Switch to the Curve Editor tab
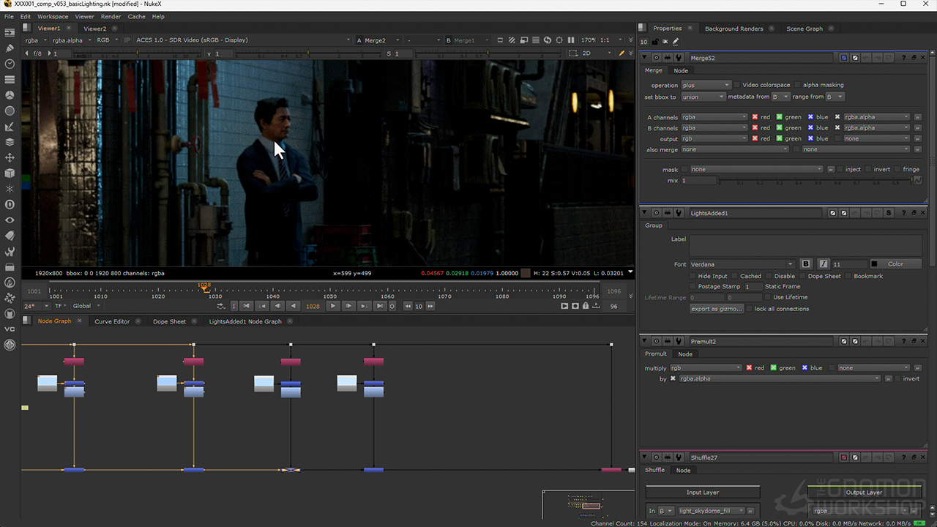This screenshot has height=527, width=937. 112,321
